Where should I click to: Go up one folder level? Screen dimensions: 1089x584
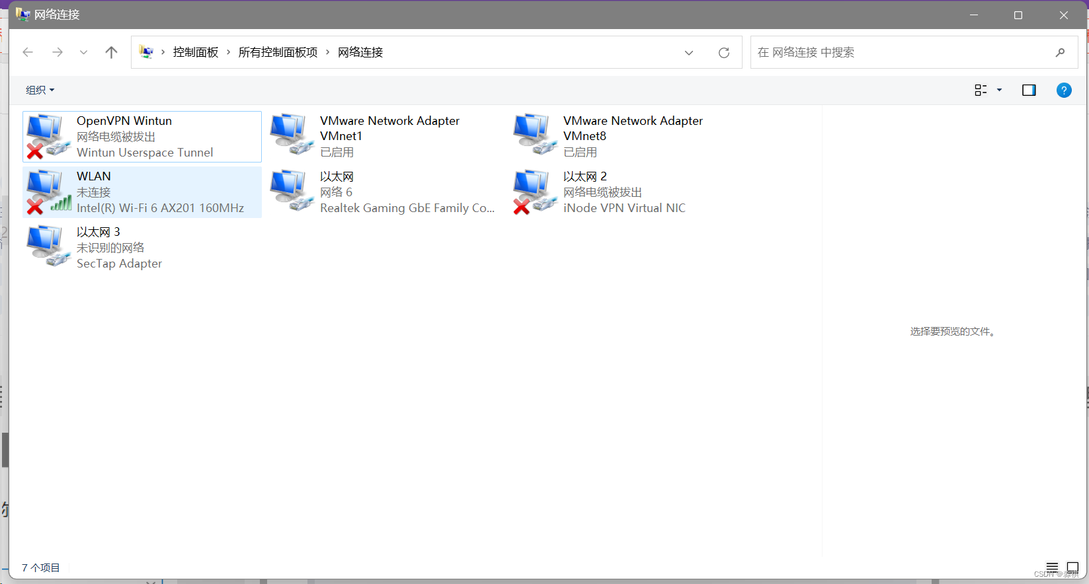pyautogui.click(x=111, y=52)
